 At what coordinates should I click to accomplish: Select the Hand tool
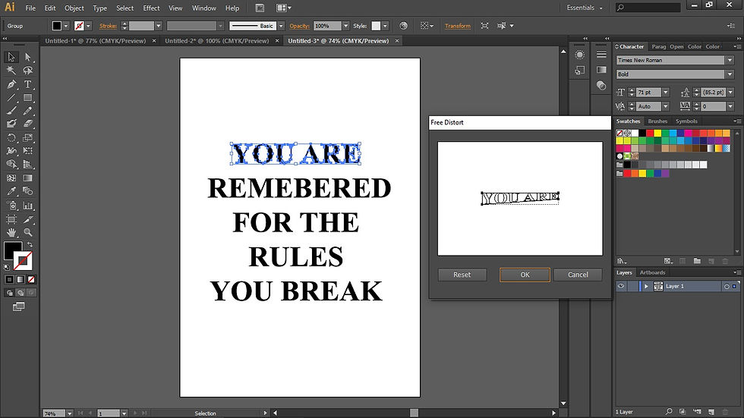(11, 232)
